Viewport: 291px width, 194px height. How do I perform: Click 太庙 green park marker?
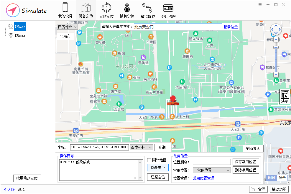(x=210, y=40)
